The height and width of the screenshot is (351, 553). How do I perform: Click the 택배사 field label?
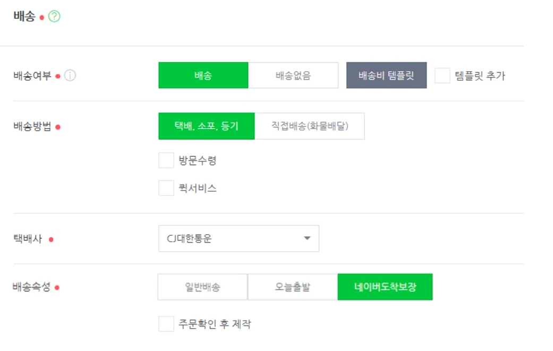tap(28, 239)
